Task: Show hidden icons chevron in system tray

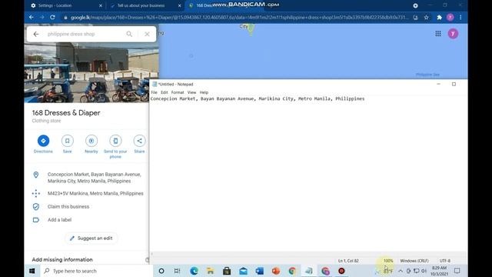Action: pyautogui.click(x=401, y=271)
